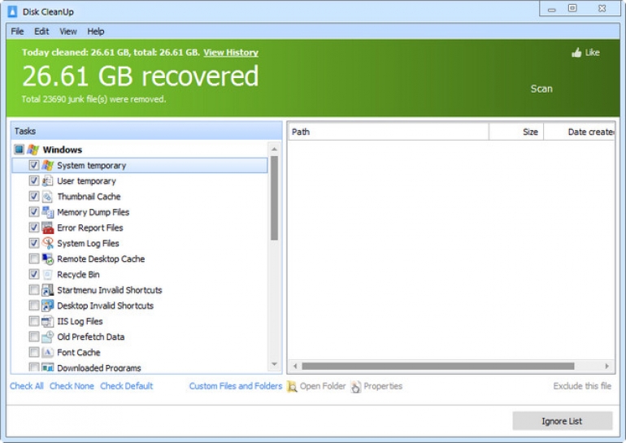Image resolution: width=626 pixels, height=443 pixels.
Task: Open the Ignore List
Action: click(562, 421)
